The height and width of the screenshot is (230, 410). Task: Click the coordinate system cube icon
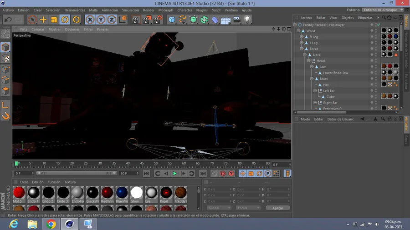pyautogui.click(x=123, y=20)
